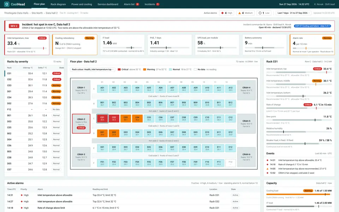This screenshot has height=212, width=339.
Task: Click C04 row in Racks by severity
Action: [x=34, y=98]
